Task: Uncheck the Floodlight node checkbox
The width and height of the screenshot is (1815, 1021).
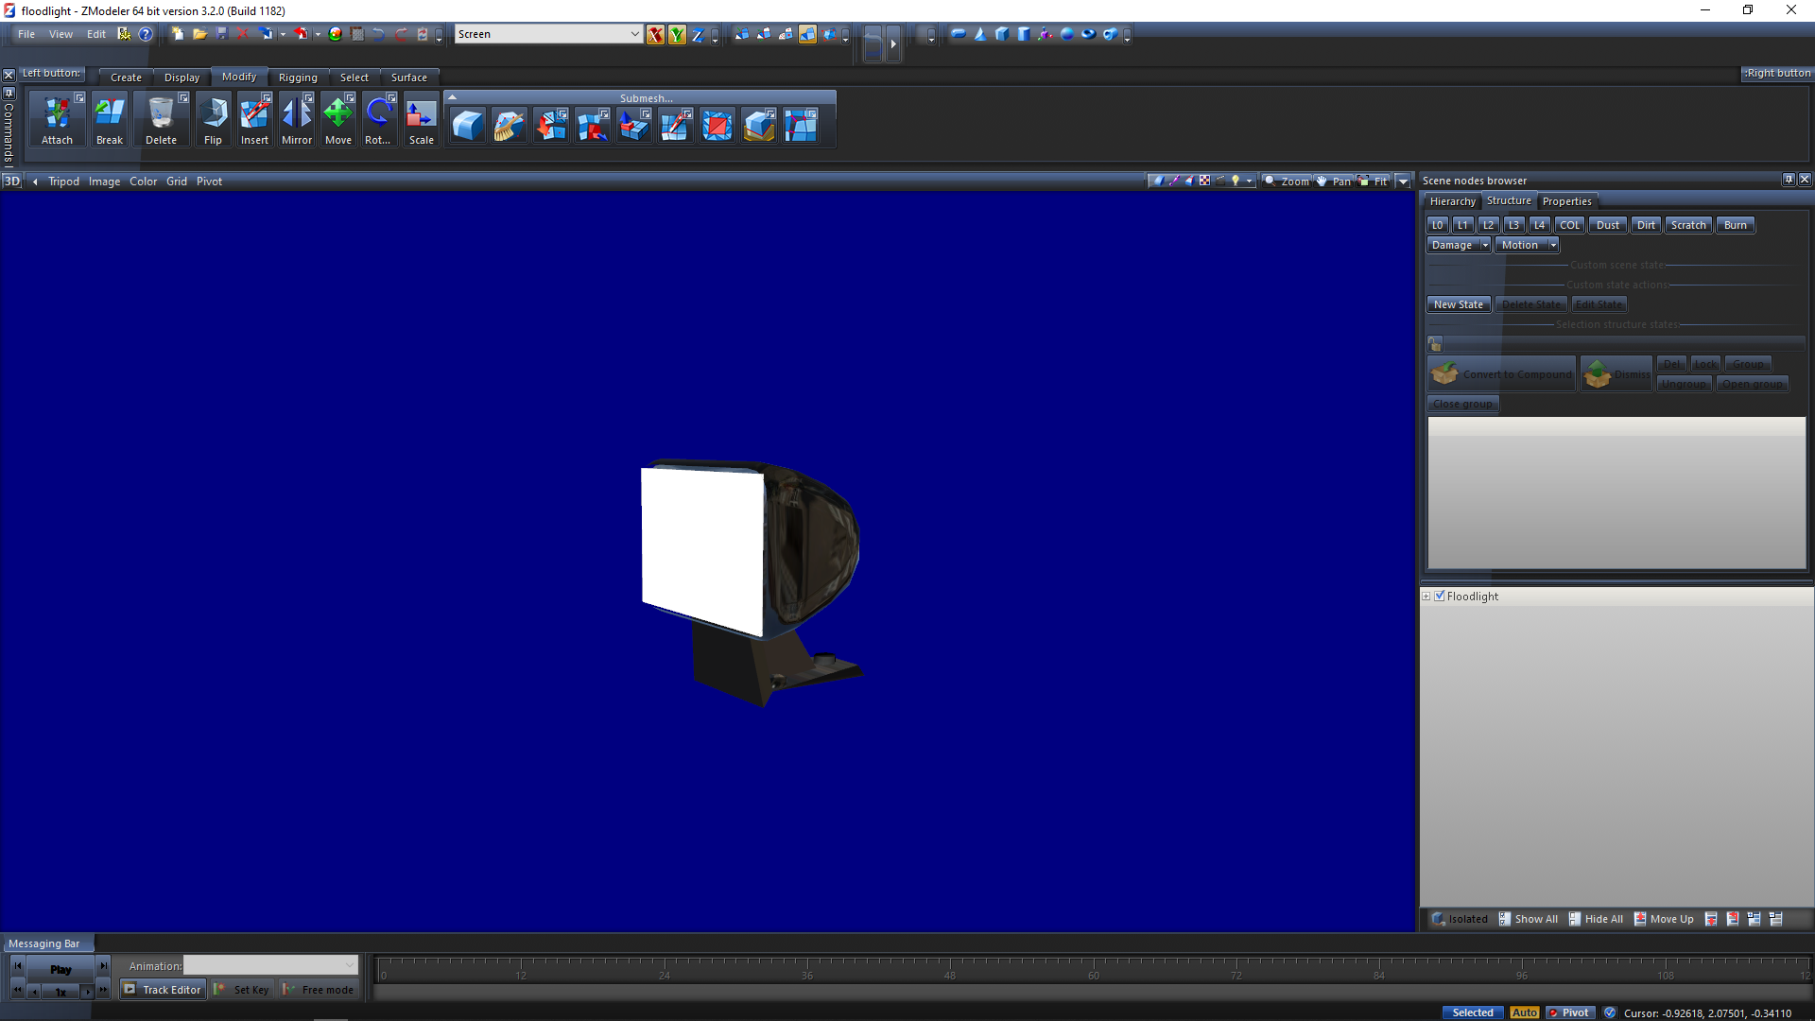Action: click(x=1440, y=597)
